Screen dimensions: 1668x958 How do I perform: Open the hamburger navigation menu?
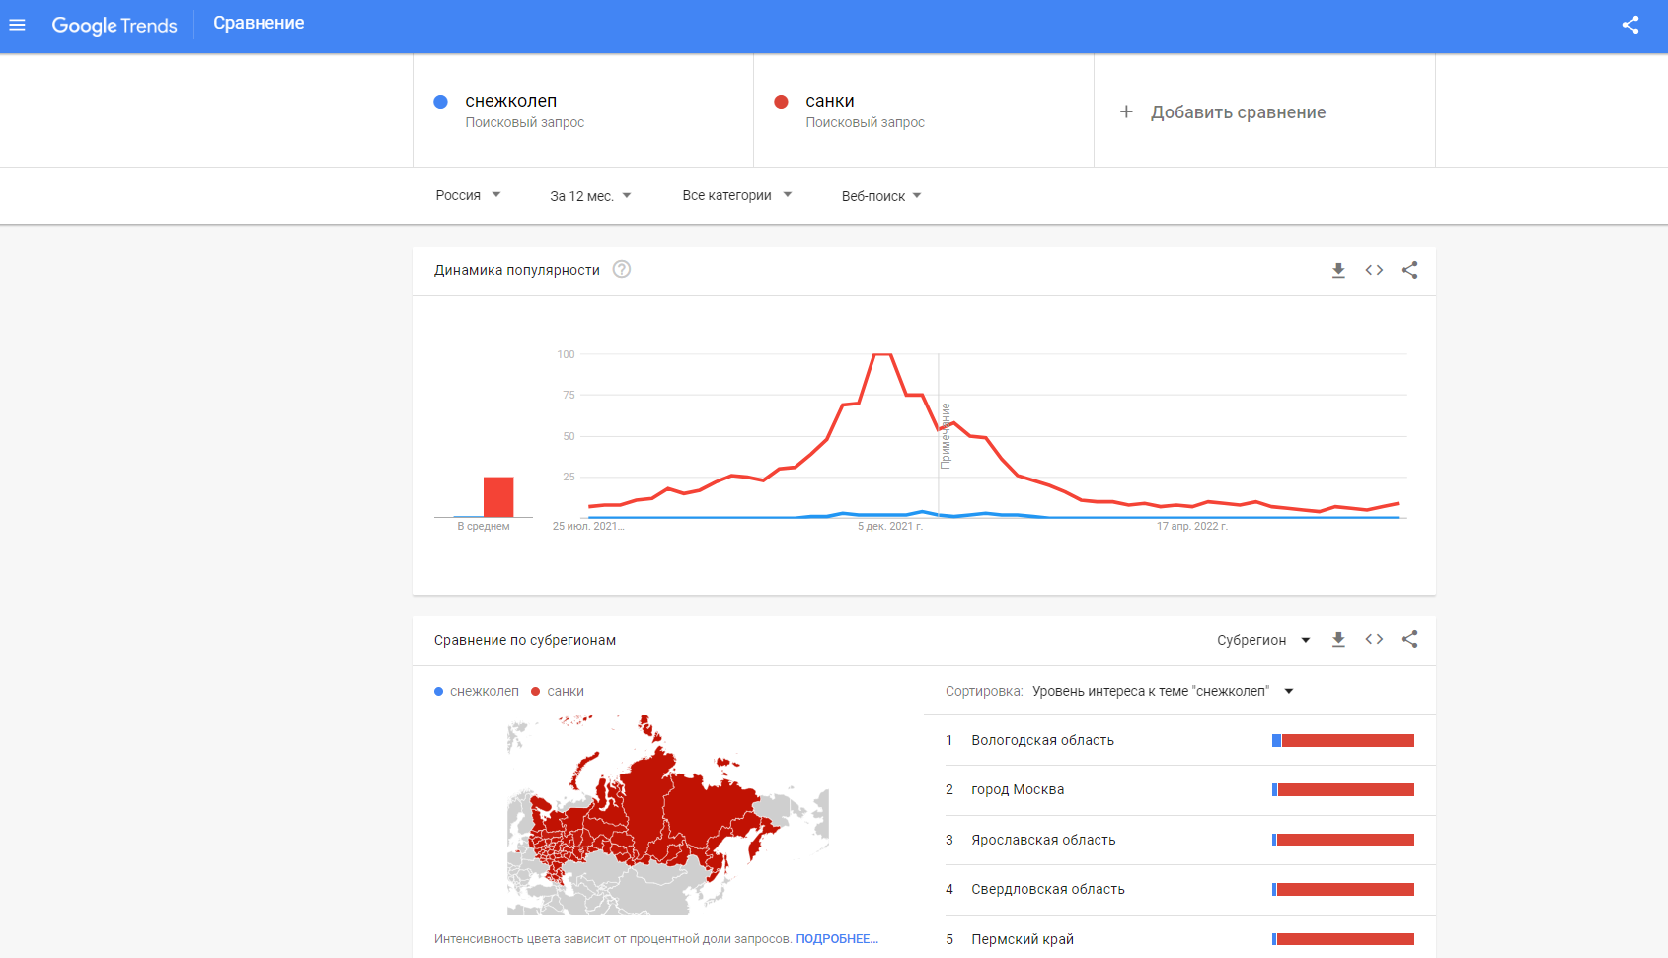pos(17,25)
